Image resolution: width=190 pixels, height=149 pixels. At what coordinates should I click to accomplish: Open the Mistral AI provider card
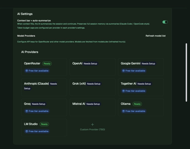tap(92, 107)
